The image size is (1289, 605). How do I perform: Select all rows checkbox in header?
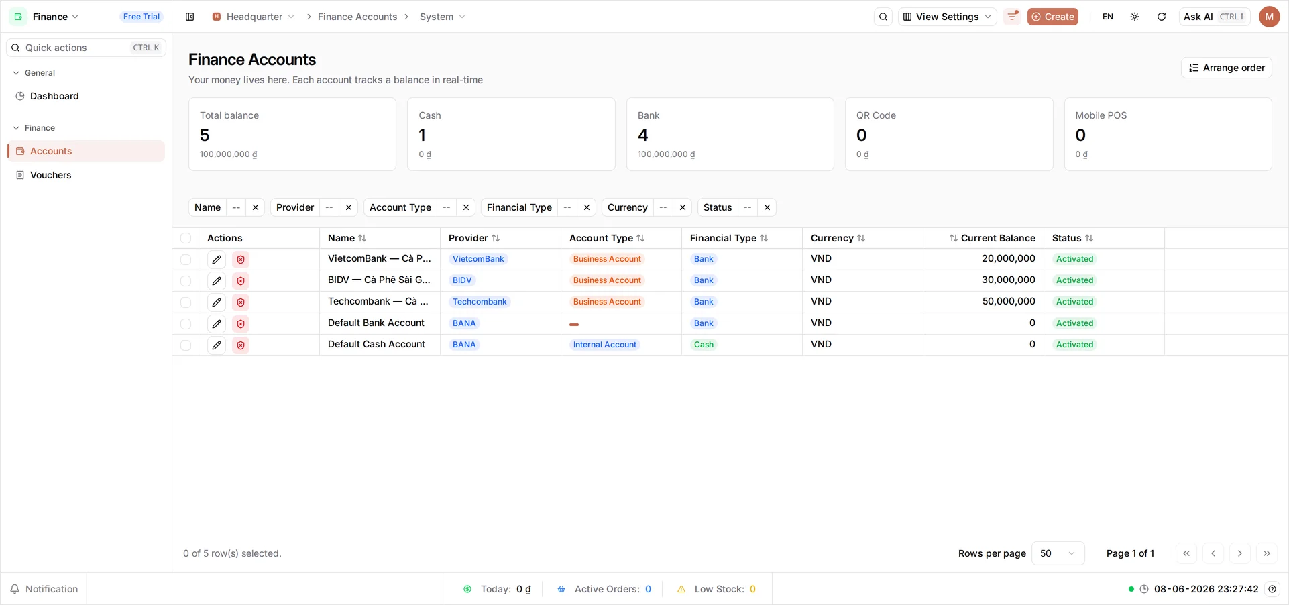(x=186, y=238)
